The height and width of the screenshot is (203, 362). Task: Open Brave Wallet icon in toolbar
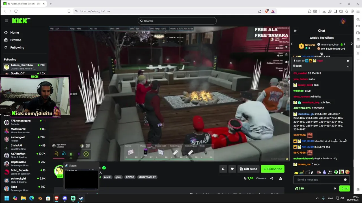pyautogui.click(x=341, y=11)
